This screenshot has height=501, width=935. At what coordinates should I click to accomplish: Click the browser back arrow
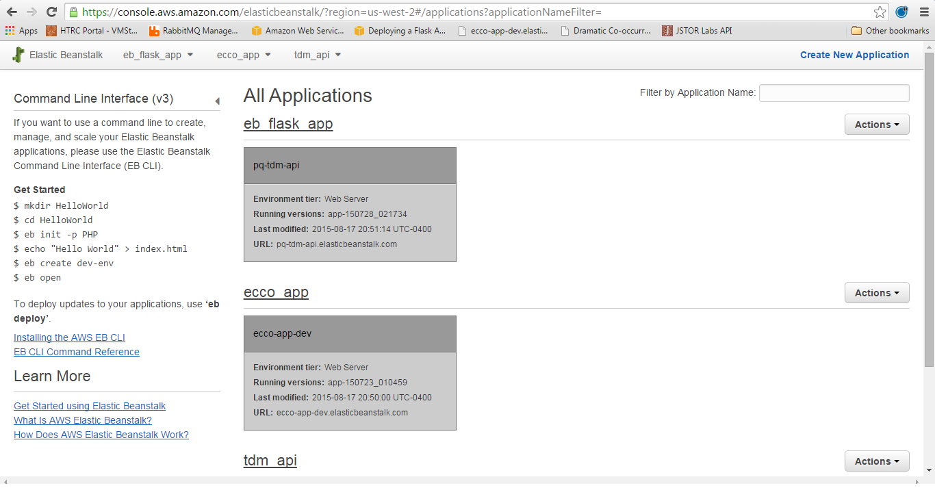coord(12,12)
